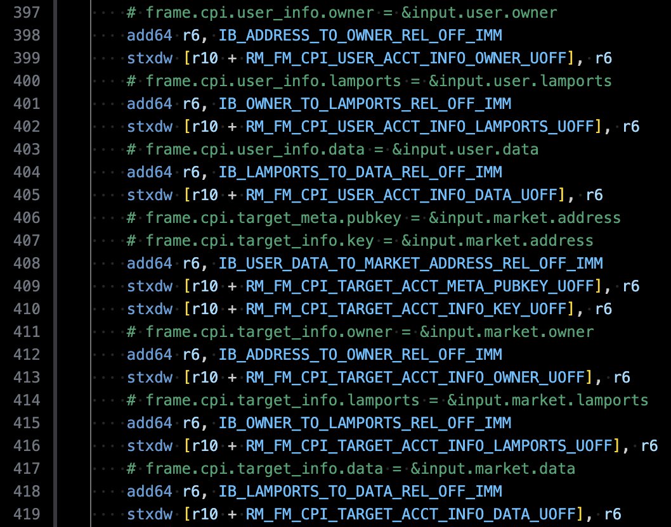Image resolution: width=671 pixels, height=527 pixels.
Task: Click add64 mnemonic on line 408
Action: 150,263
